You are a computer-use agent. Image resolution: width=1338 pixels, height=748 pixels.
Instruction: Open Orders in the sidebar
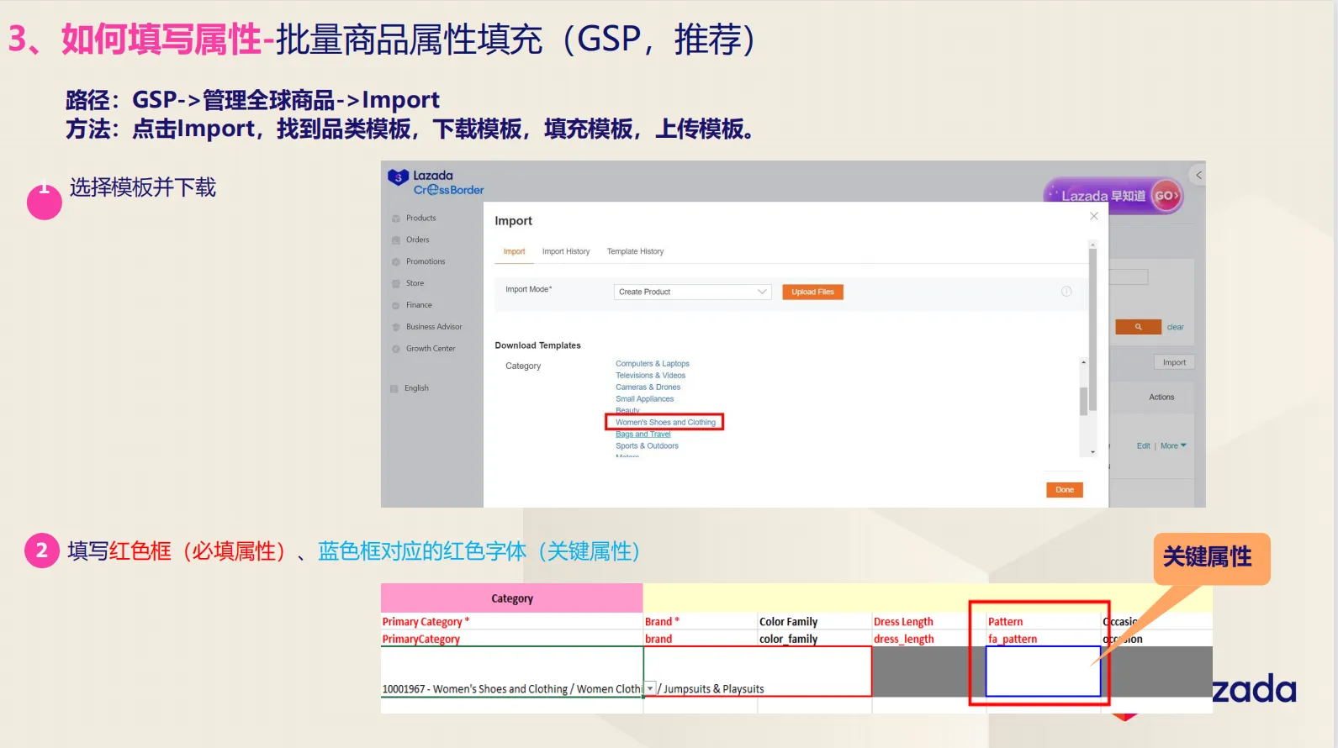tap(417, 240)
